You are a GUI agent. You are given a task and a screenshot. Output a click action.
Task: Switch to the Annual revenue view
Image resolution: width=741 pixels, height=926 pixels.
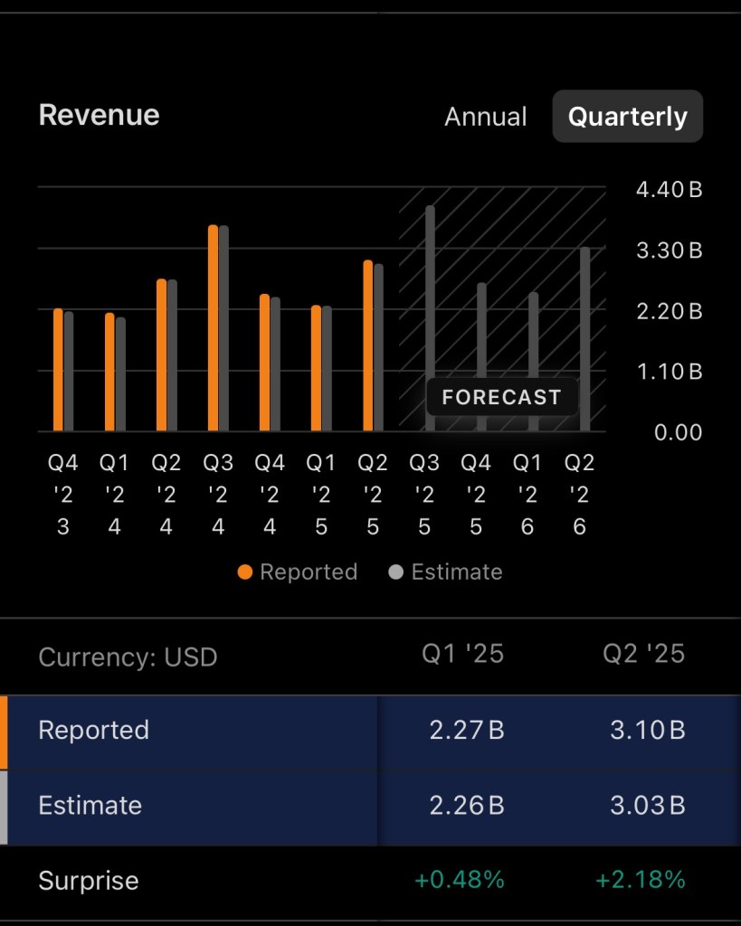coord(485,117)
